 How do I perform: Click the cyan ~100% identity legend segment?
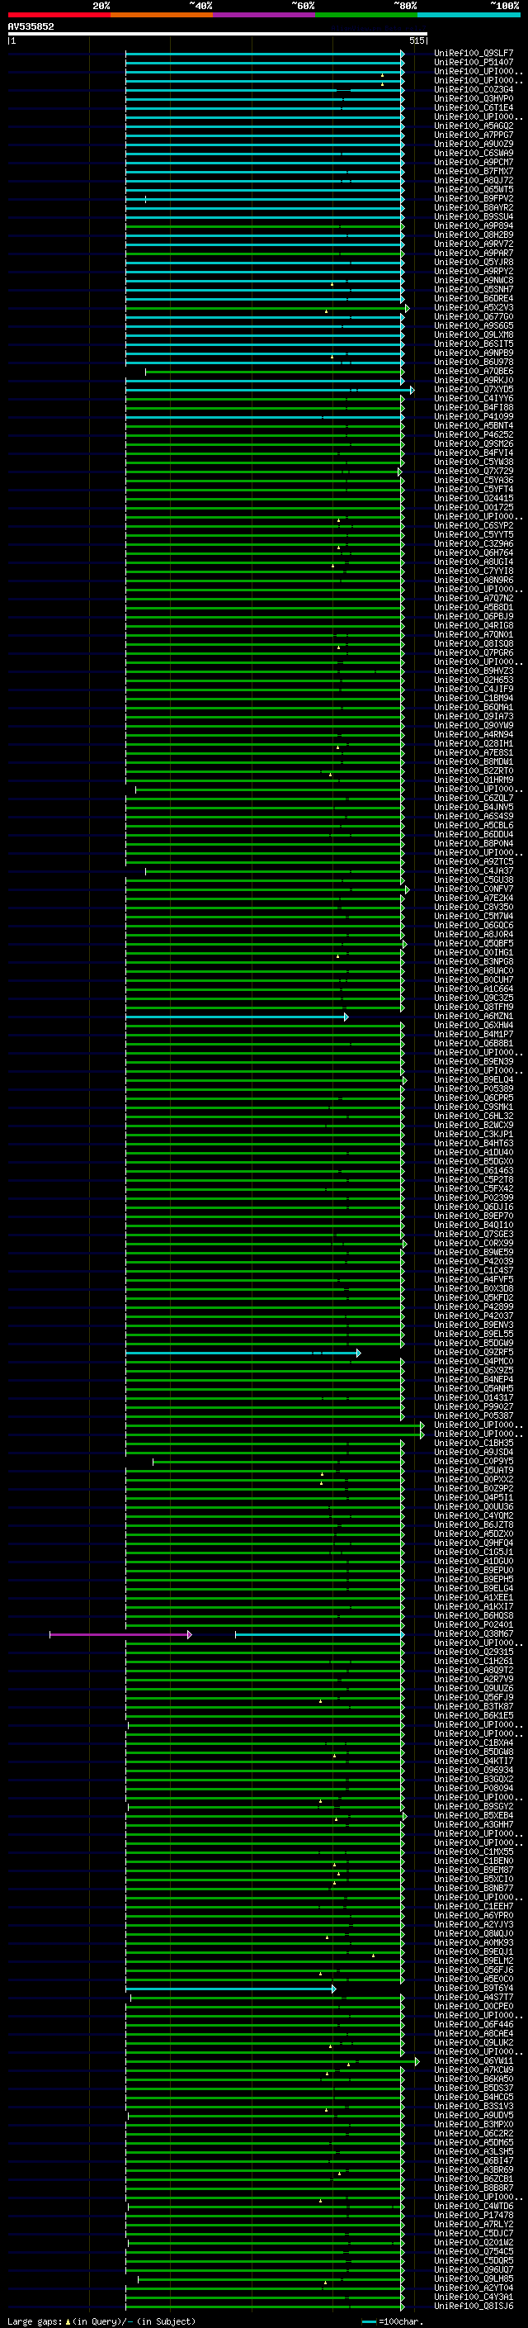click(469, 15)
